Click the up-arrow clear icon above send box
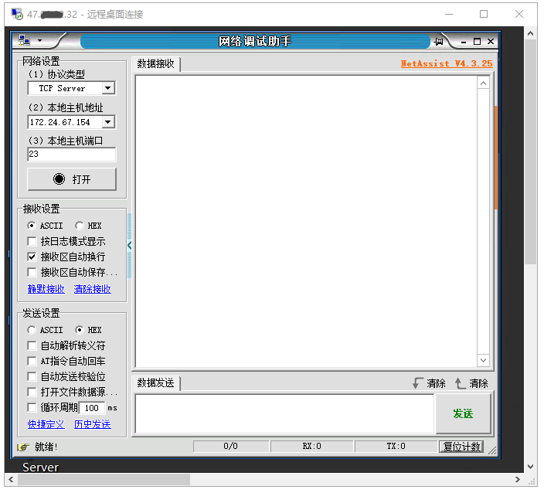 461,383
